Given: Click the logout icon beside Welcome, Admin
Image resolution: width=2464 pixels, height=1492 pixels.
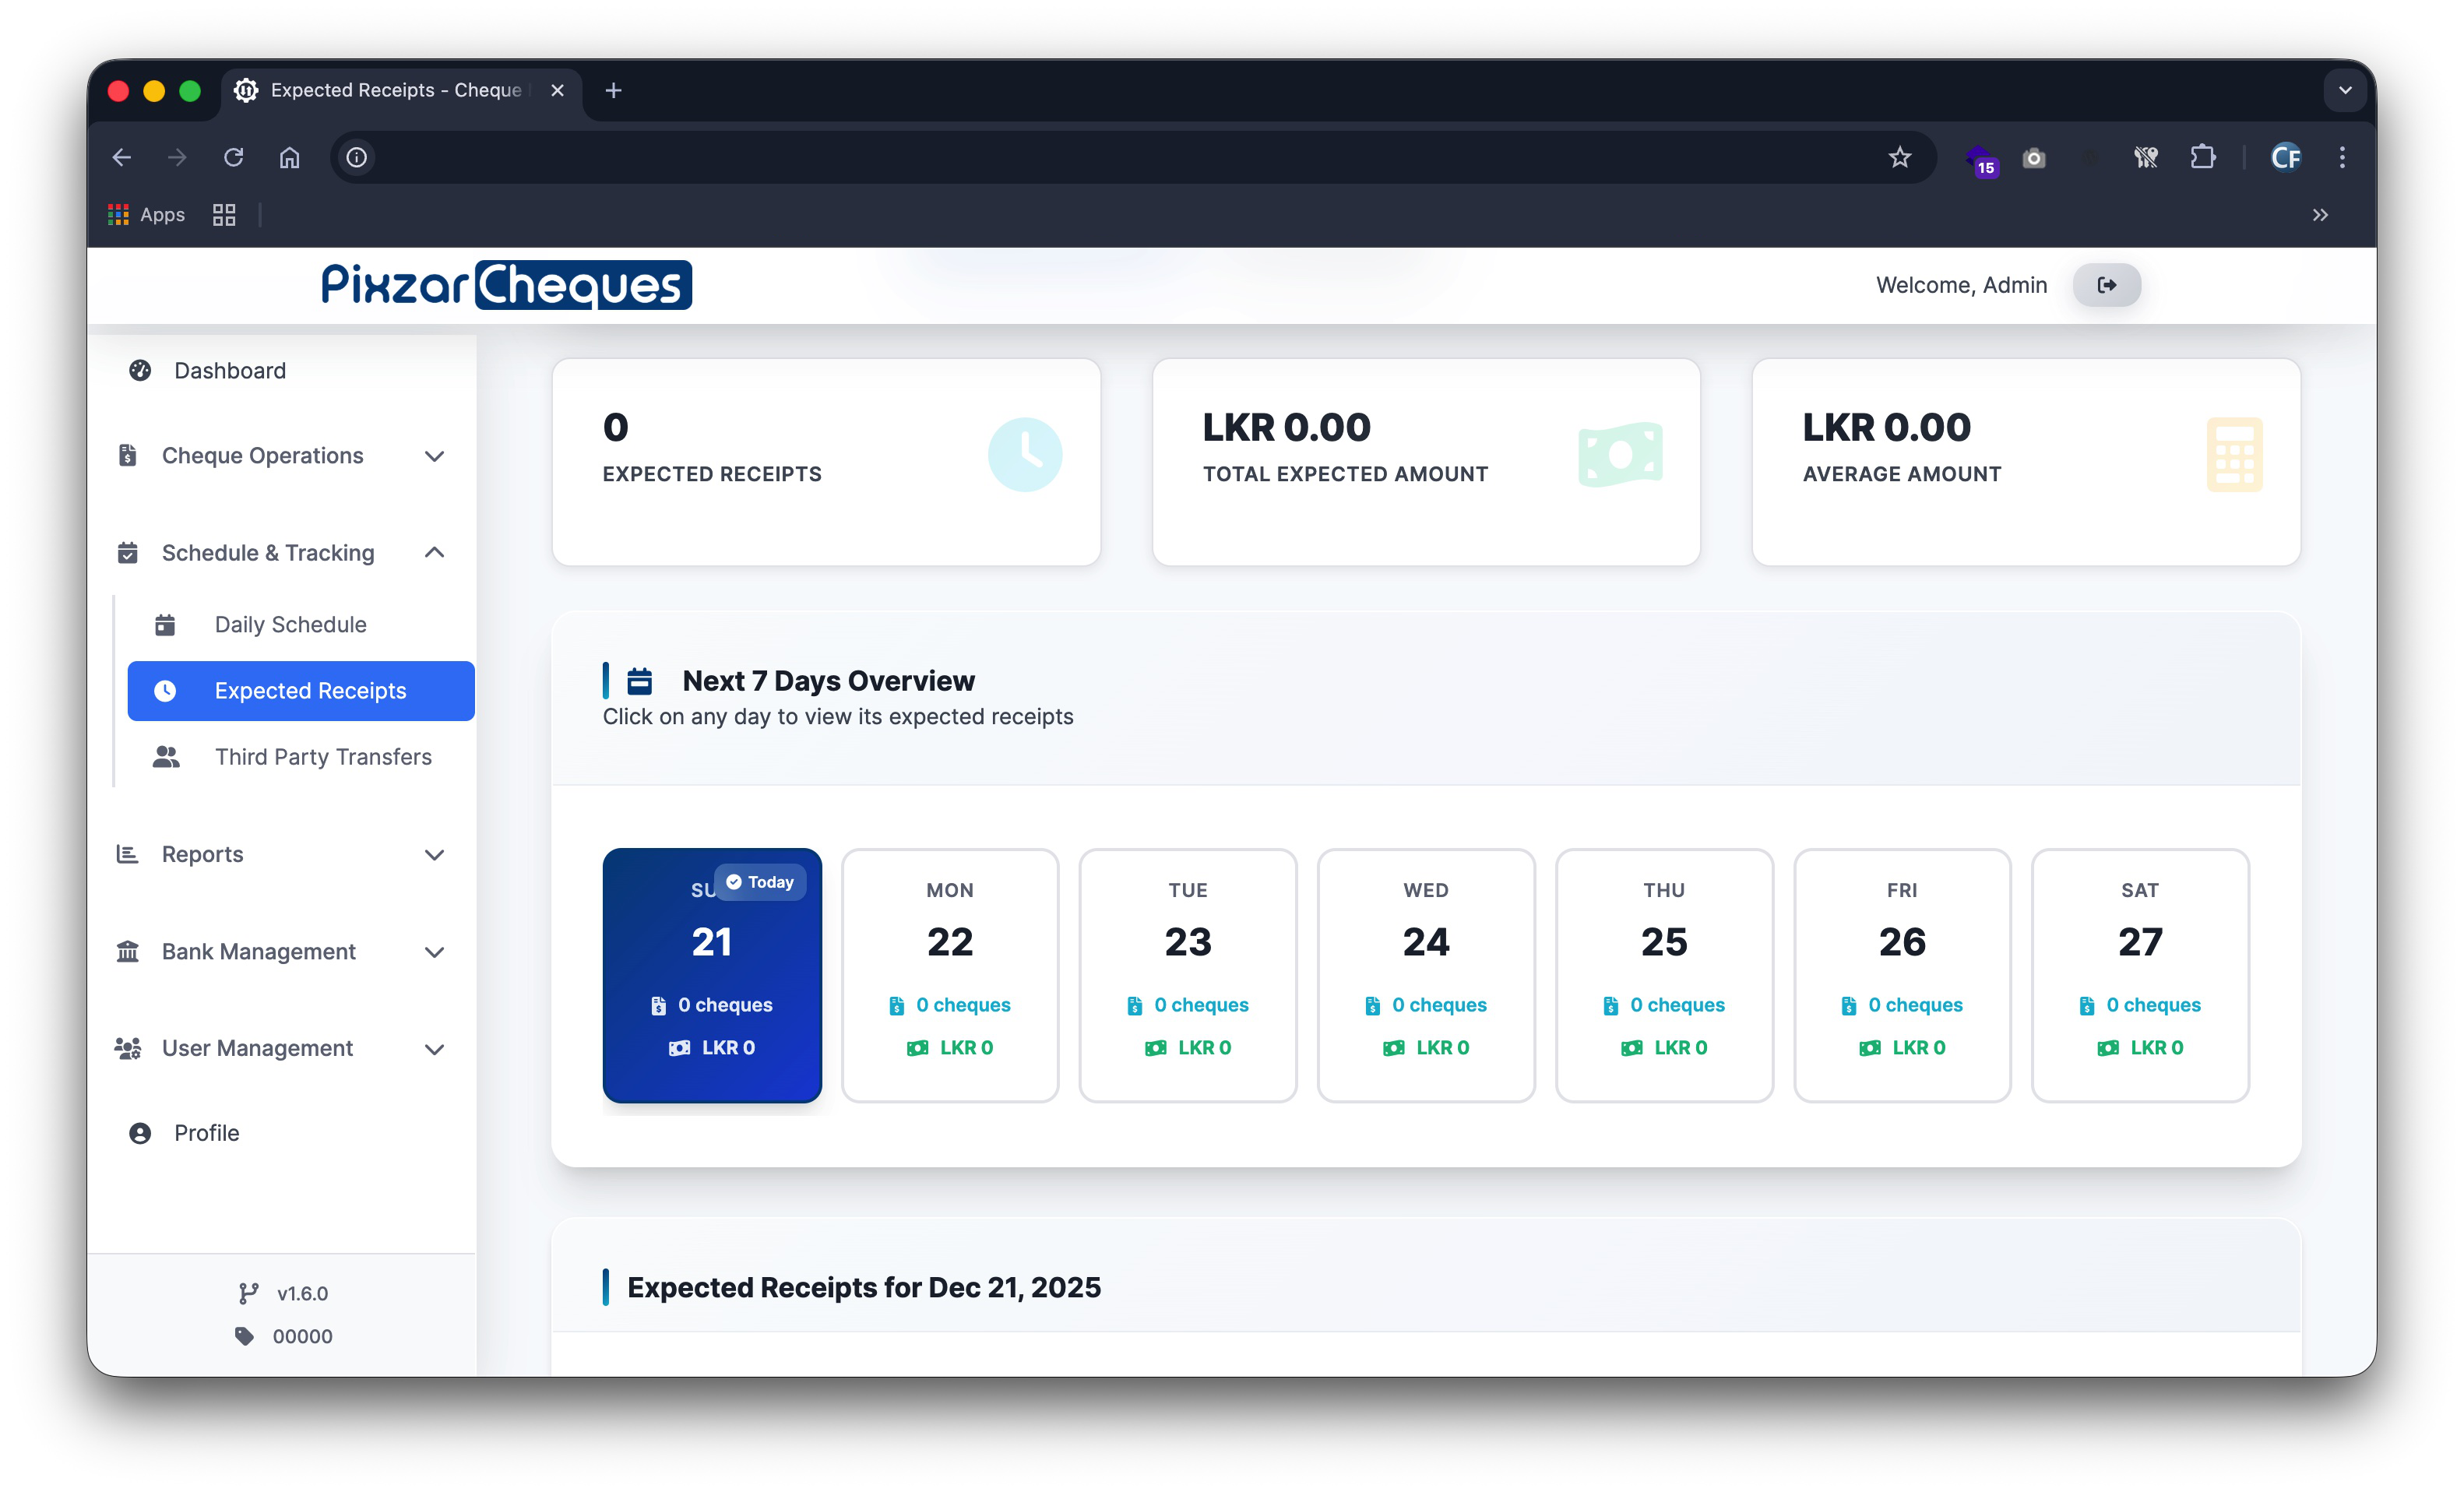Looking at the screenshot, I should click(x=2106, y=285).
